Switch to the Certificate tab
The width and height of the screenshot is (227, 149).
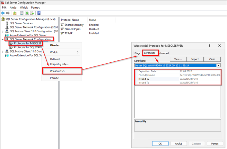(x=150, y=53)
